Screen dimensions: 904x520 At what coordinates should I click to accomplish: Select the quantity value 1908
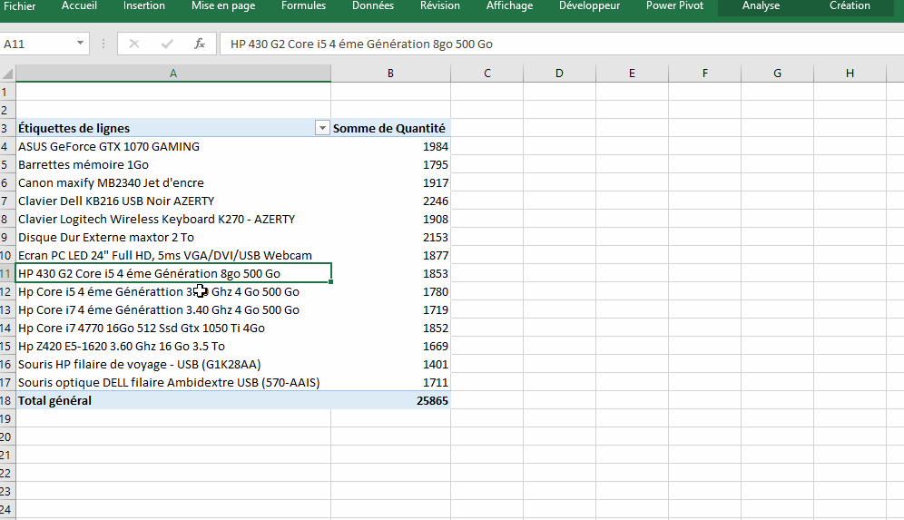coord(390,219)
